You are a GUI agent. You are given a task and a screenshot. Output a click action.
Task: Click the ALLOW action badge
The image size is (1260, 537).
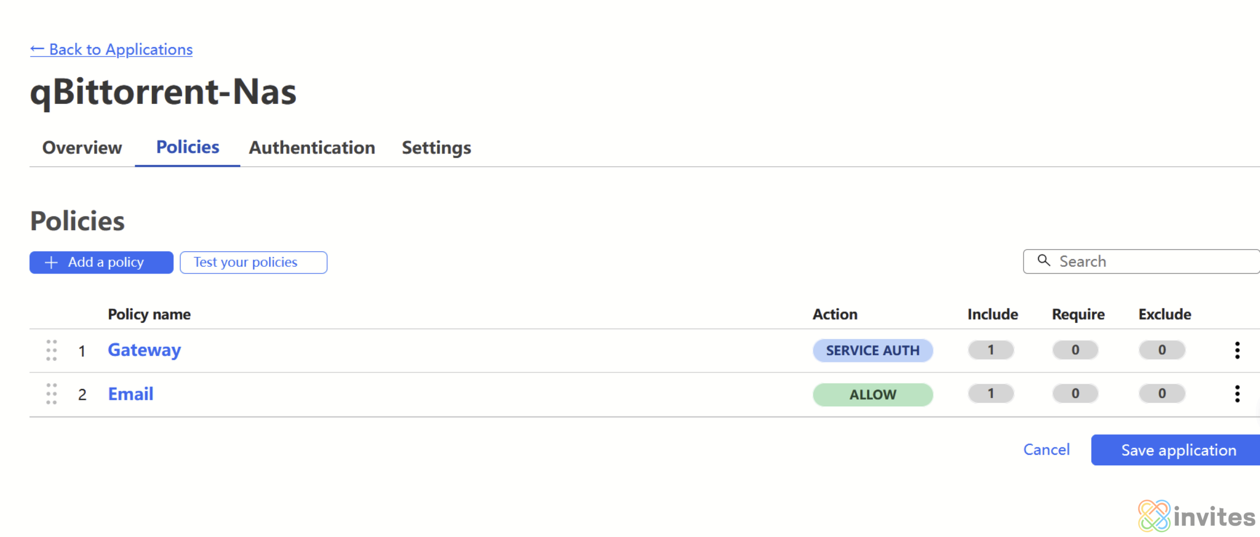(872, 394)
